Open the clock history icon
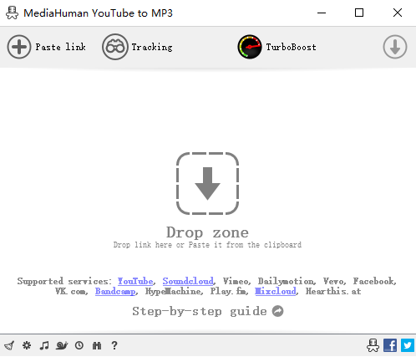 79,345
